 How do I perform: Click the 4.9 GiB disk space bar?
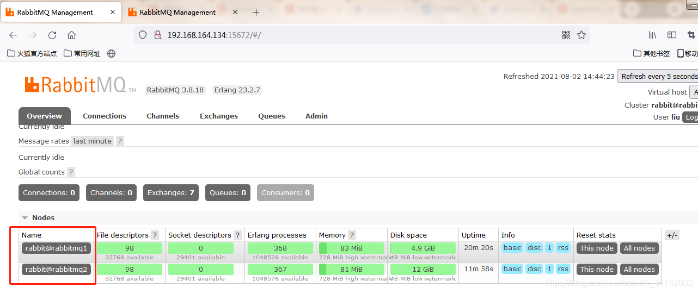point(423,248)
